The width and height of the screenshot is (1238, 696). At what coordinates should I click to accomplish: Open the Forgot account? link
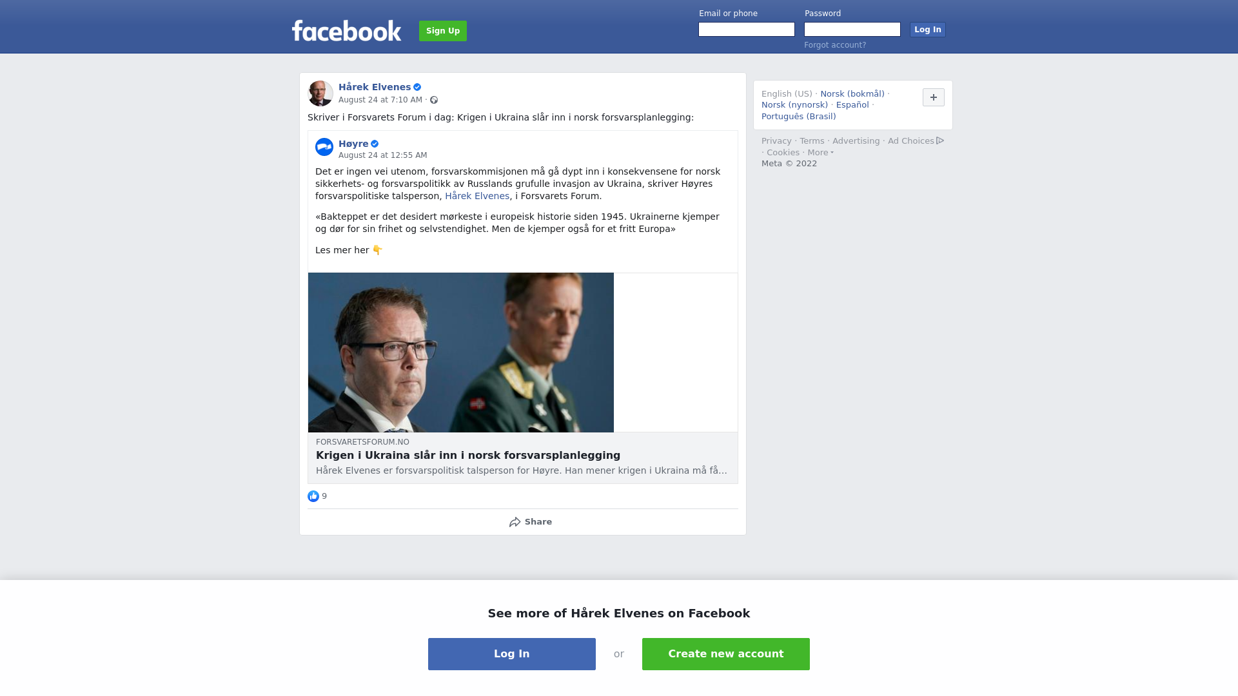point(835,45)
